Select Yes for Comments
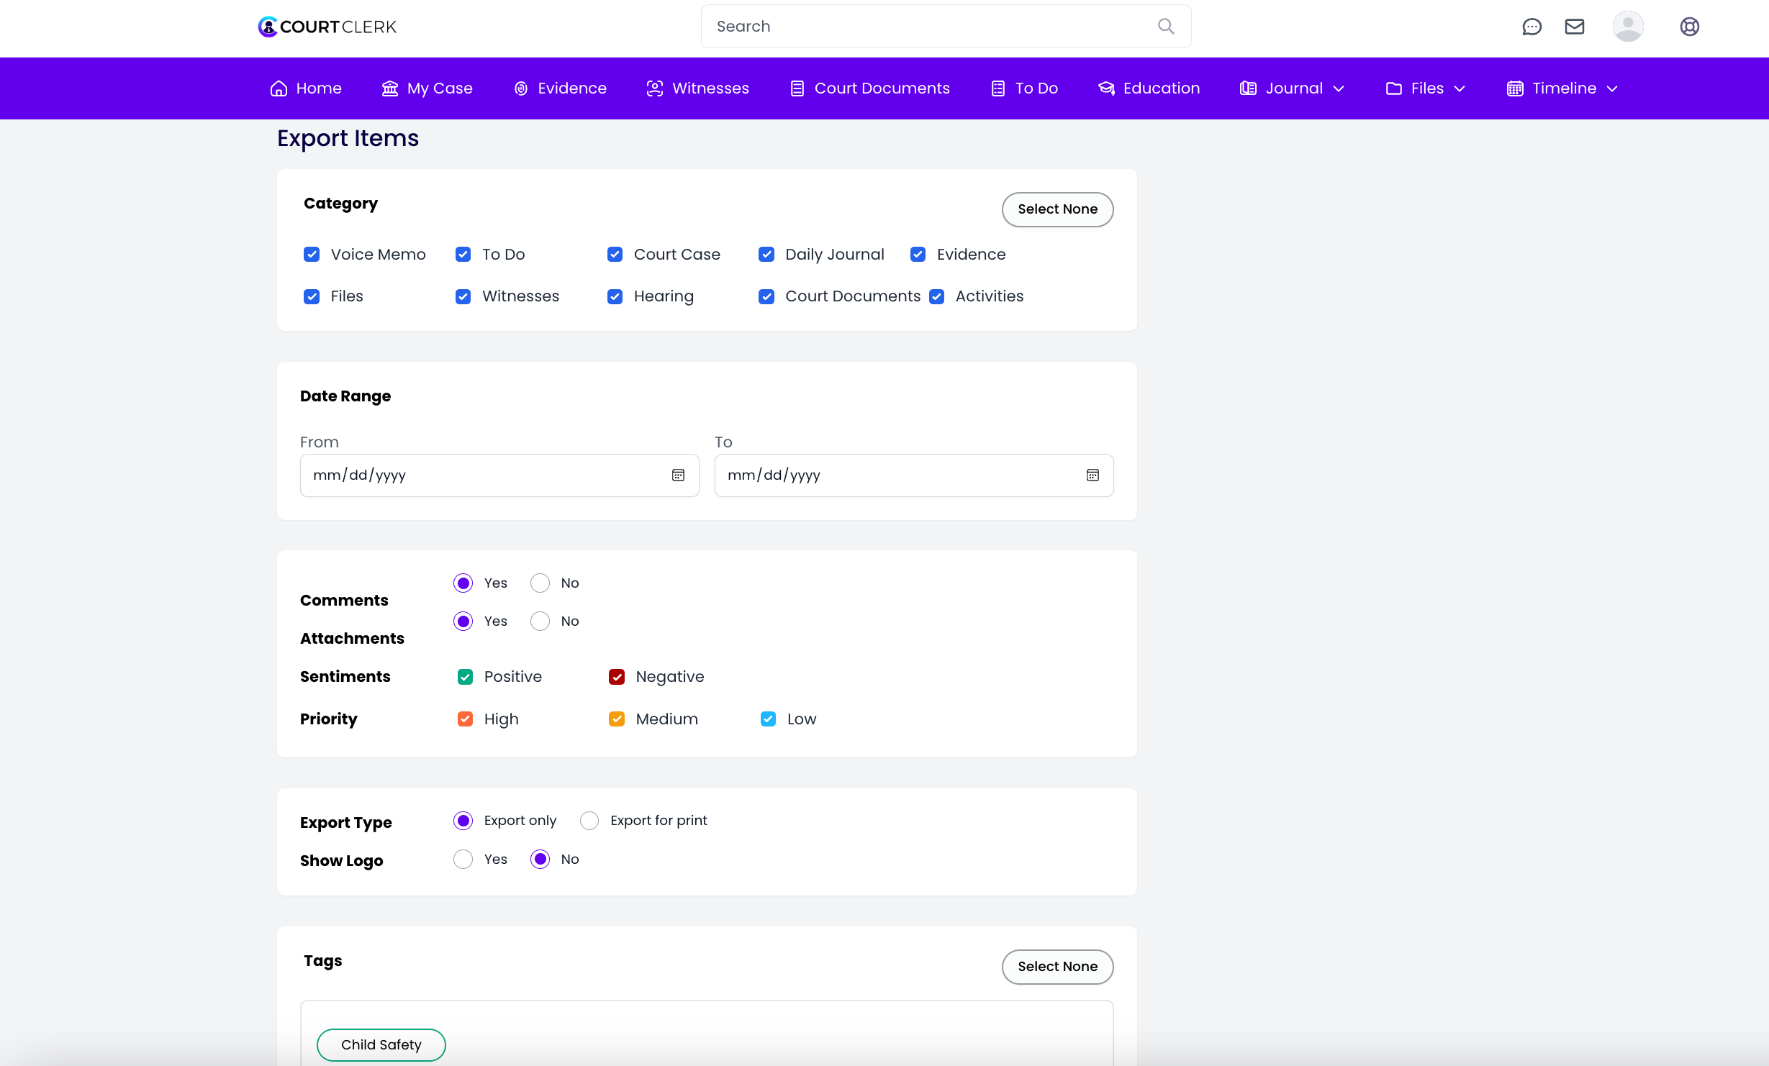The image size is (1769, 1066). click(463, 583)
